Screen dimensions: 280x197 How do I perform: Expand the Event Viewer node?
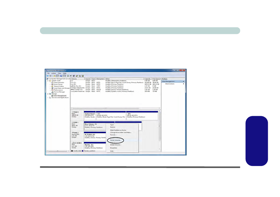(50, 84)
